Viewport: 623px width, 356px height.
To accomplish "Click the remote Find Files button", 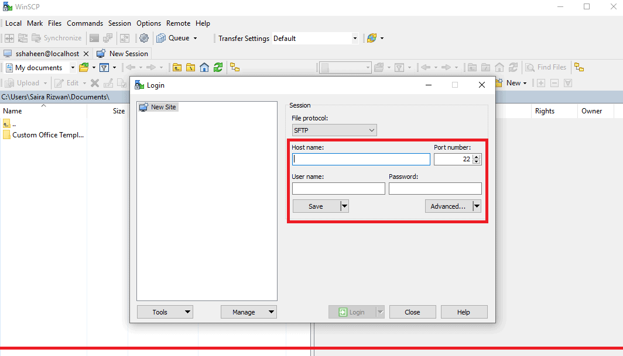I will [x=546, y=67].
